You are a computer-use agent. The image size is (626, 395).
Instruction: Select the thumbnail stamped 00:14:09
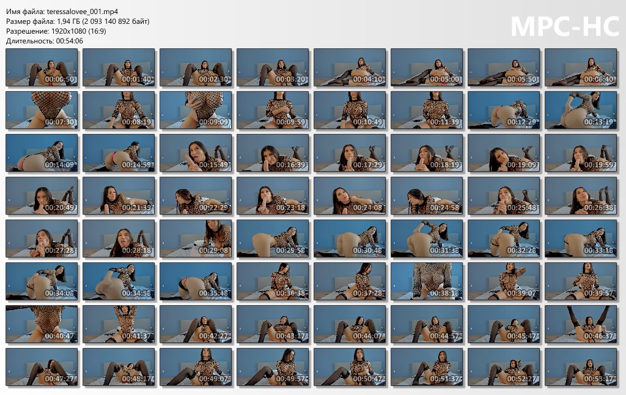pyautogui.click(x=42, y=153)
